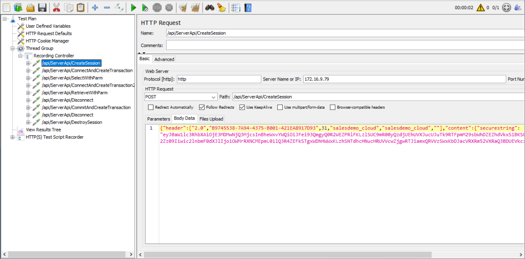Open the POST method dropdown
Image resolution: width=525 pixels, height=259 pixels.
(x=180, y=97)
